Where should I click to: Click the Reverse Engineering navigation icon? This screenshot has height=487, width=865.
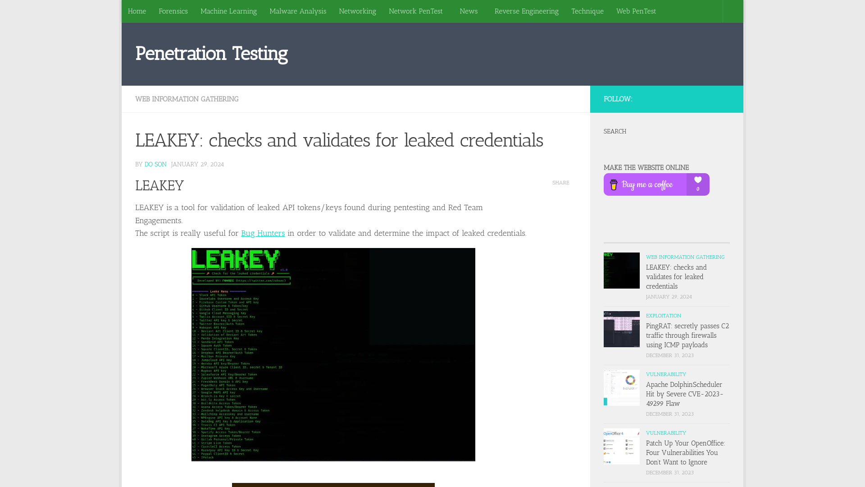pyautogui.click(x=526, y=11)
